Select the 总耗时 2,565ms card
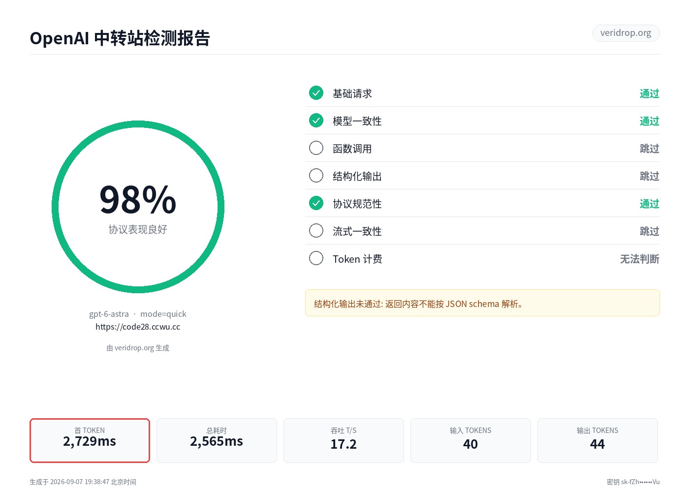The height and width of the screenshot is (492, 689). tap(217, 440)
